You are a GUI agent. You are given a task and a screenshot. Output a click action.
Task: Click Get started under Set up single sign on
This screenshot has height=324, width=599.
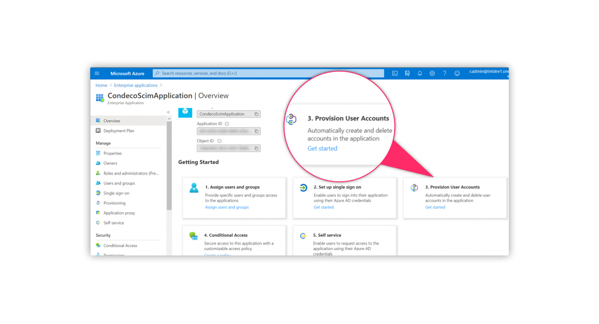pyautogui.click(x=324, y=207)
